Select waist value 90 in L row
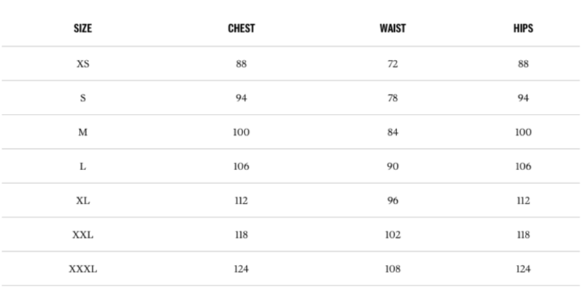 (393, 166)
